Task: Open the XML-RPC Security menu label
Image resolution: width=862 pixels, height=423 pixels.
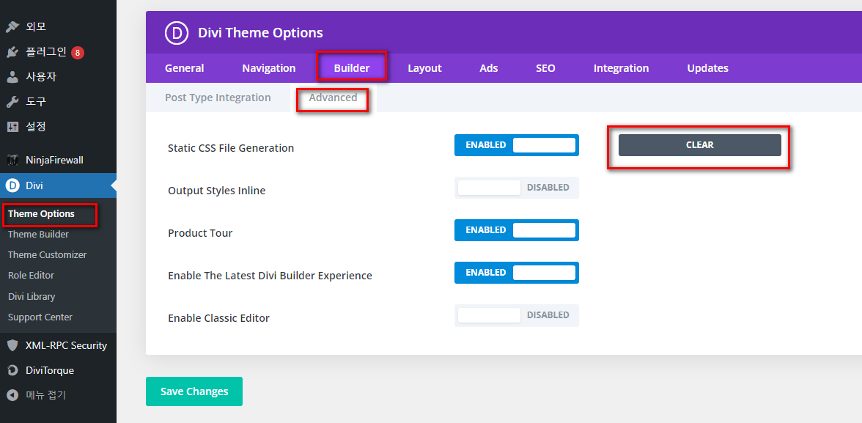Action: [x=66, y=346]
